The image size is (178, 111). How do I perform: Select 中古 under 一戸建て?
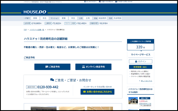click(44, 18)
